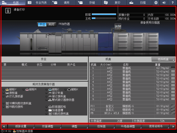
Task: Open help via the question mark icon
Action: point(173,2)
